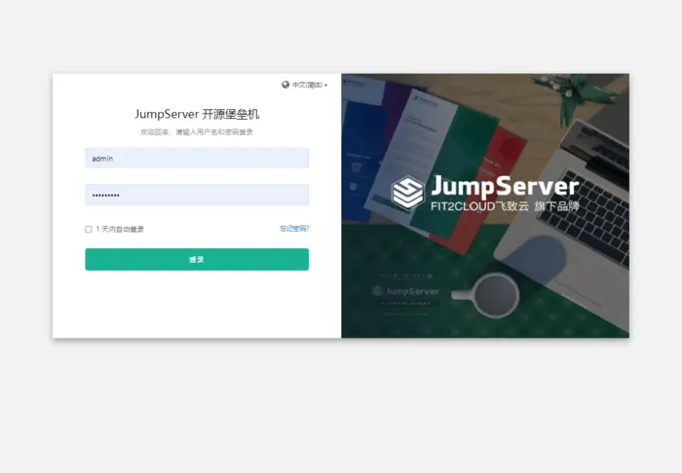Click the username field containing admin

[197, 158]
